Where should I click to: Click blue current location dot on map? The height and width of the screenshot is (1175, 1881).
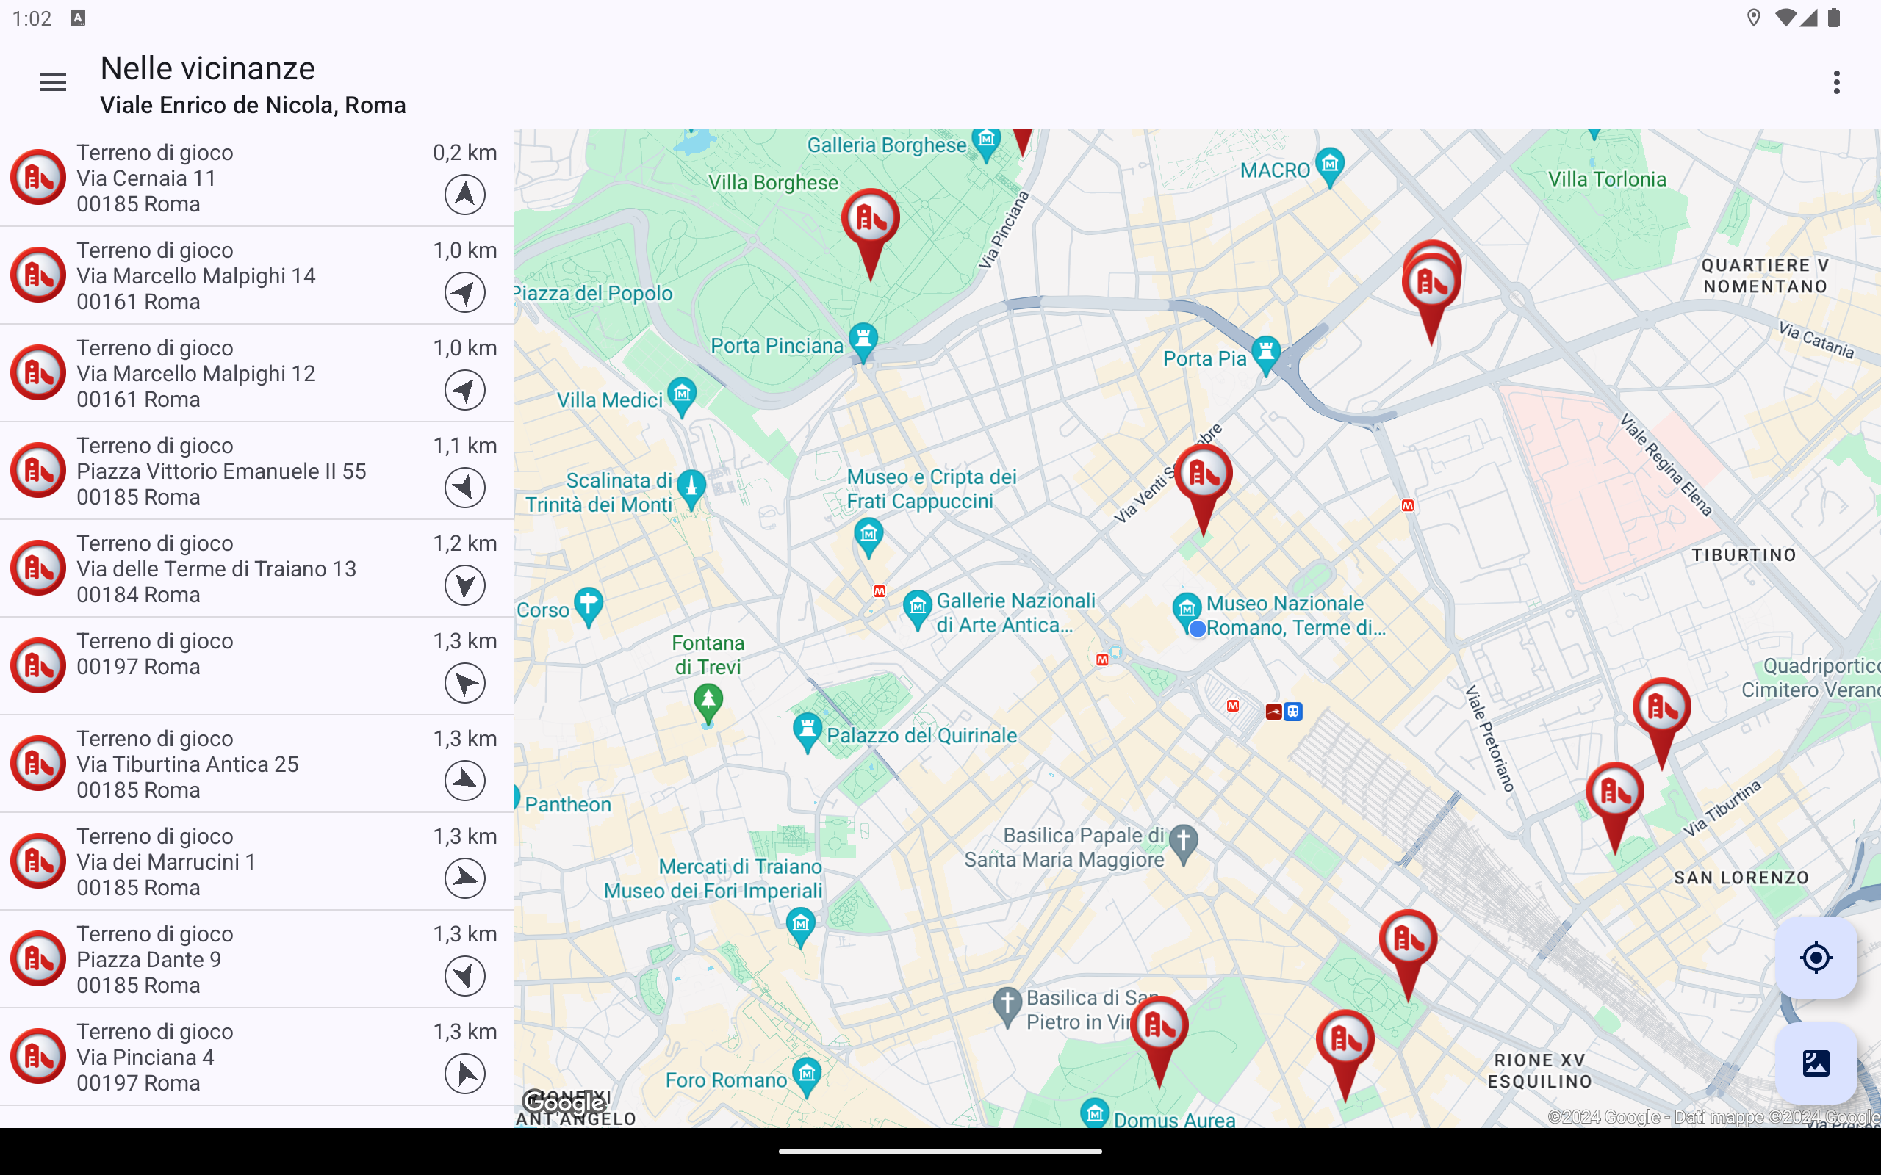1197,629
